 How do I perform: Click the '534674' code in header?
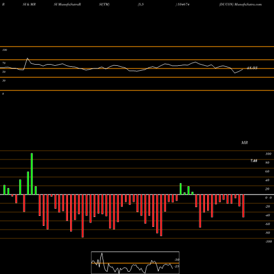(x=183, y=4)
